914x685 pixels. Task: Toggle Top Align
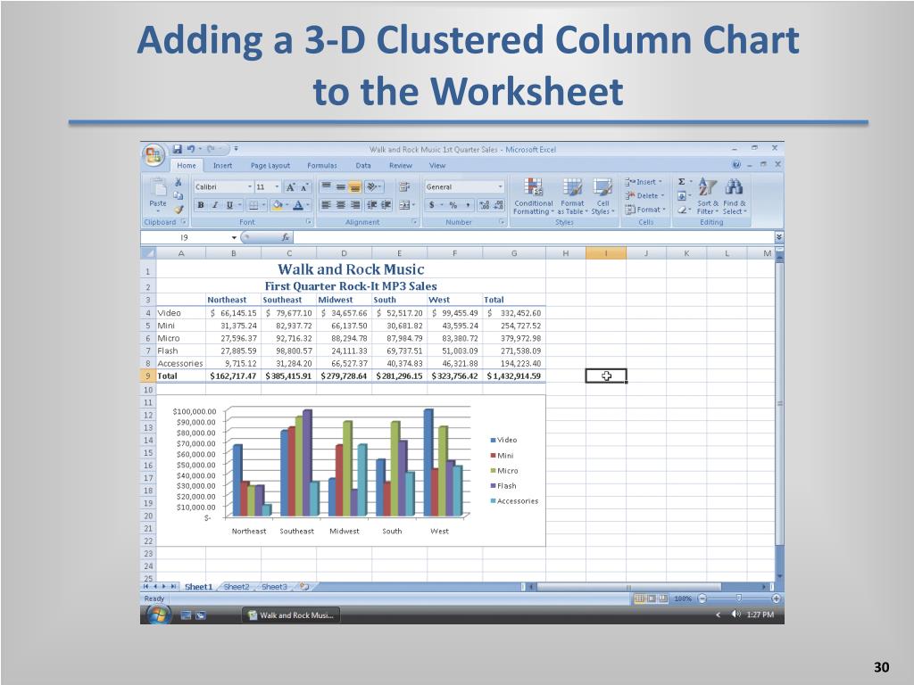tap(327, 187)
